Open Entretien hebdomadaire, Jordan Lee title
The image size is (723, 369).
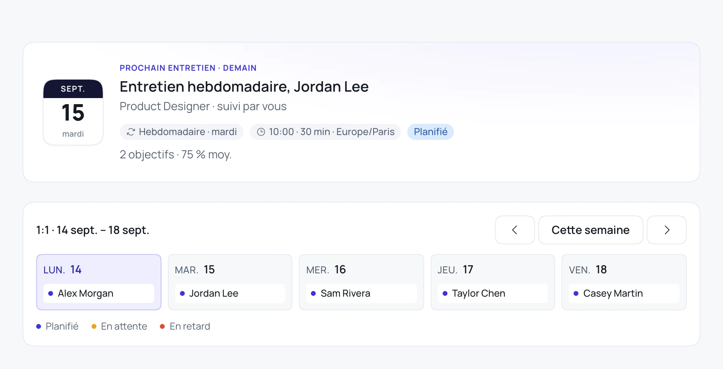(x=244, y=87)
